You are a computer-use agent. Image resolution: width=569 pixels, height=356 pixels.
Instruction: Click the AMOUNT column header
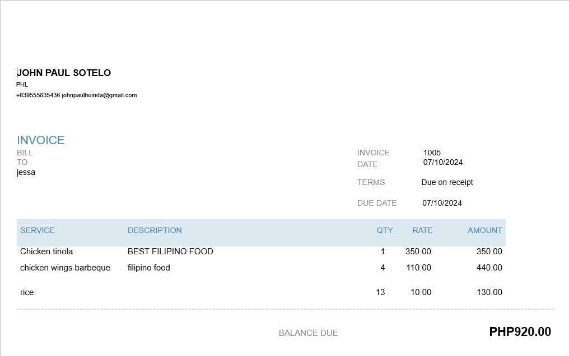pos(484,230)
